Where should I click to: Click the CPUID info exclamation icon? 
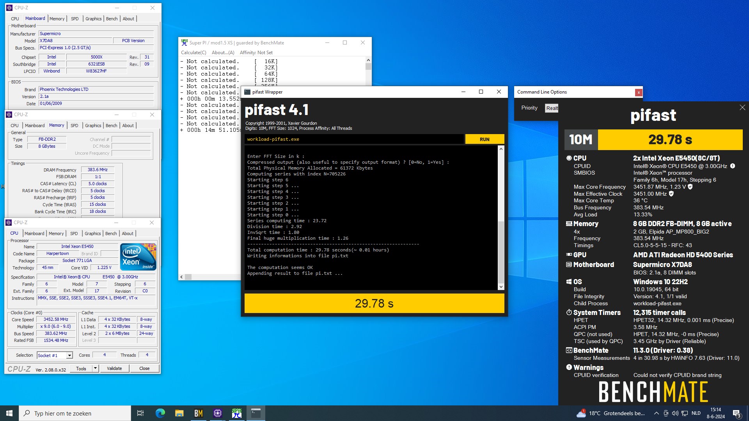click(x=733, y=166)
